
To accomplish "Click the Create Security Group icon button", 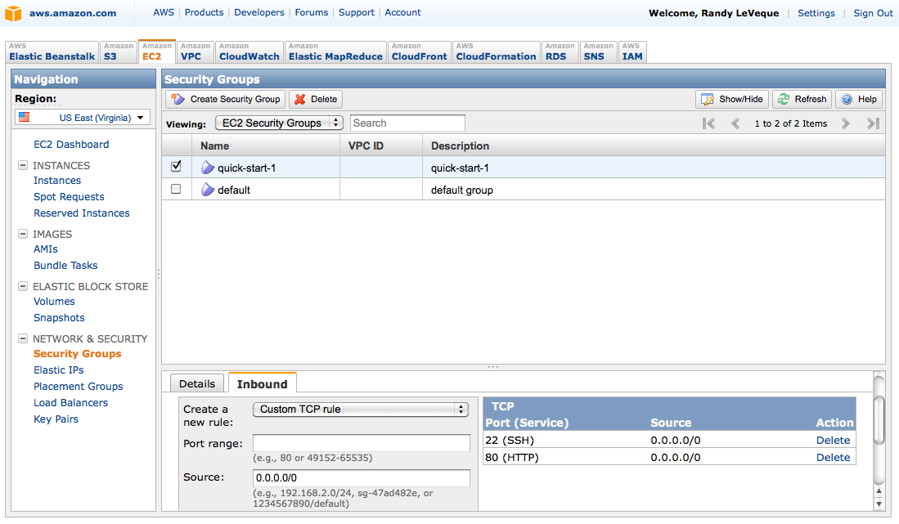I will click(225, 99).
